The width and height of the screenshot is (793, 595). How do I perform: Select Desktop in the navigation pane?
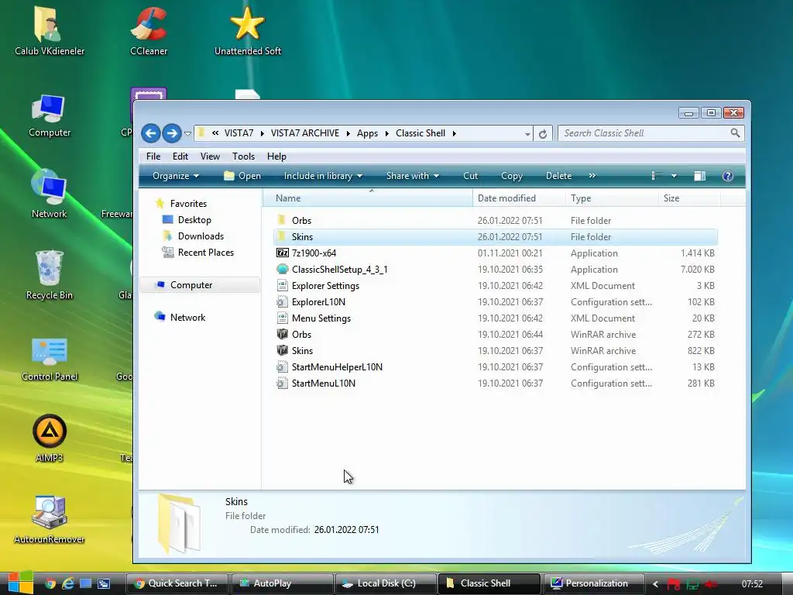tap(194, 219)
